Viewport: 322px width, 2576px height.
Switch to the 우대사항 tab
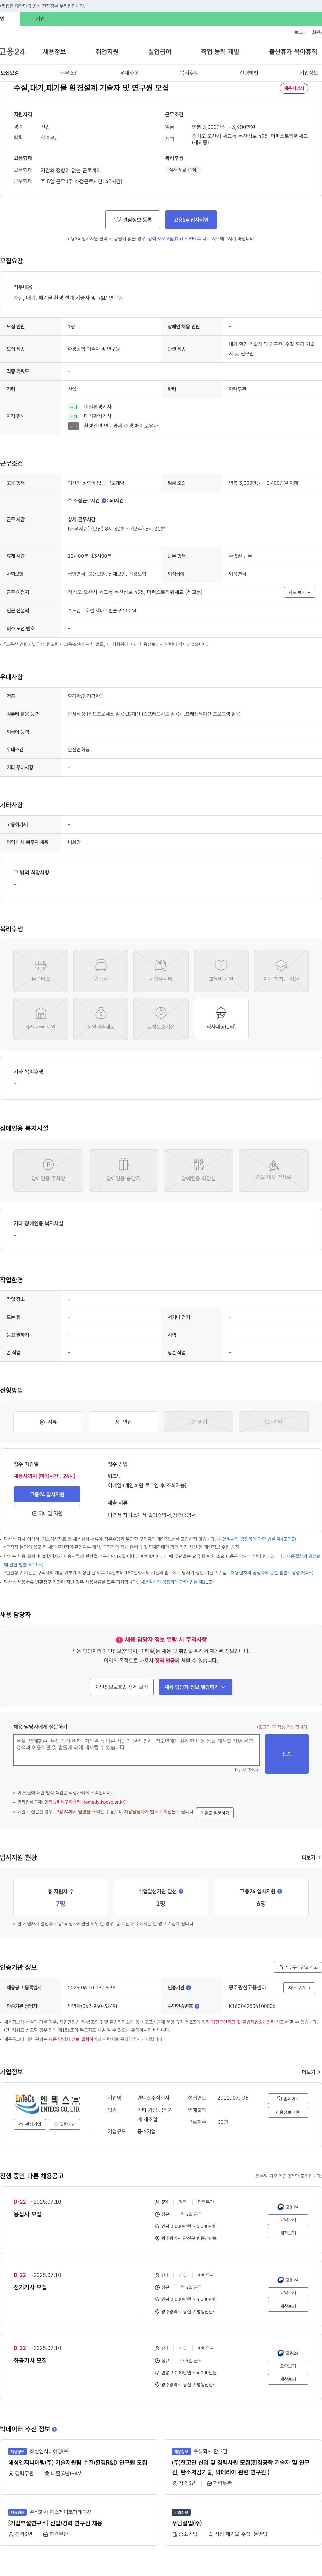coord(129,73)
